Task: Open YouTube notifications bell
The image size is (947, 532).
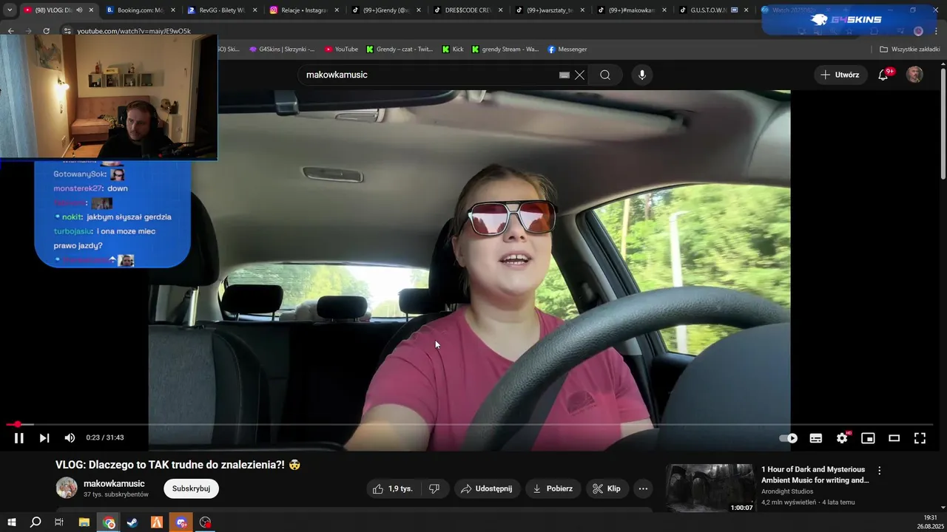Action: [883, 75]
